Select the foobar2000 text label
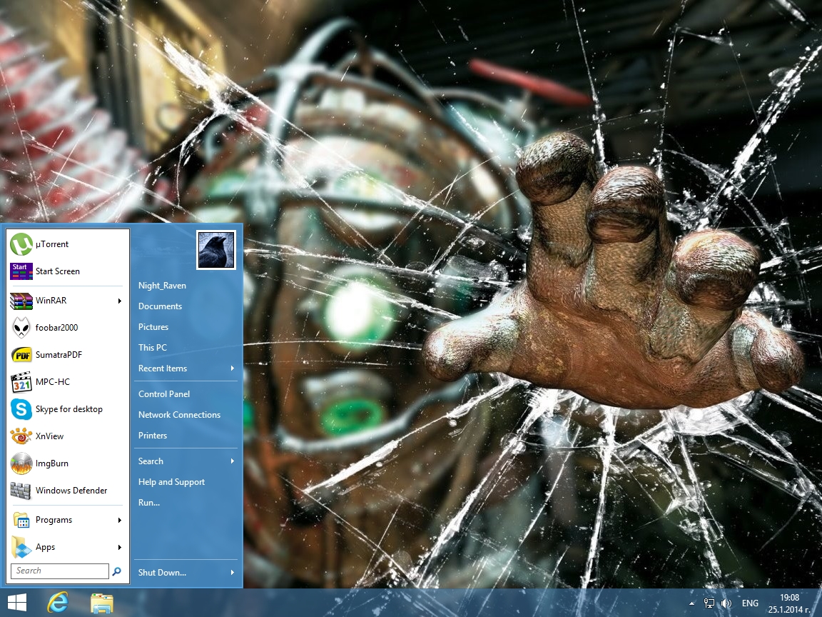822x617 pixels. 56,328
